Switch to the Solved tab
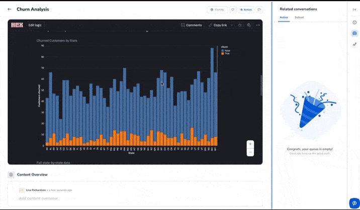The height and width of the screenshot is (210, 360). (299, 18)
